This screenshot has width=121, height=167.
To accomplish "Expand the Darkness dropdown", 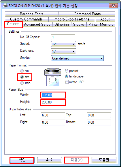I will (x=63, y=51).
